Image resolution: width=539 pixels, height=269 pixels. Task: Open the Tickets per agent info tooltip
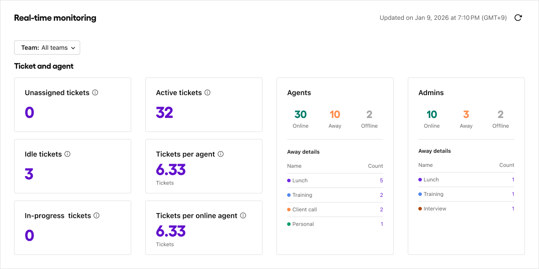tap(221, 154)
